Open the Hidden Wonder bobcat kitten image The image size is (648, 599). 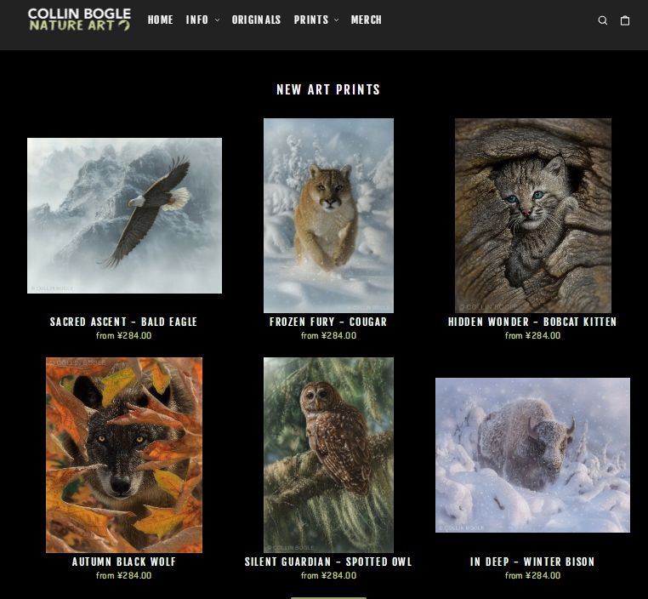pyautogui.click(x=532, y=215)
